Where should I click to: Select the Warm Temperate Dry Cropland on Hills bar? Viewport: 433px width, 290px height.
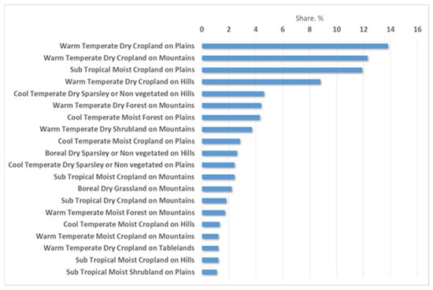[261, 82]
